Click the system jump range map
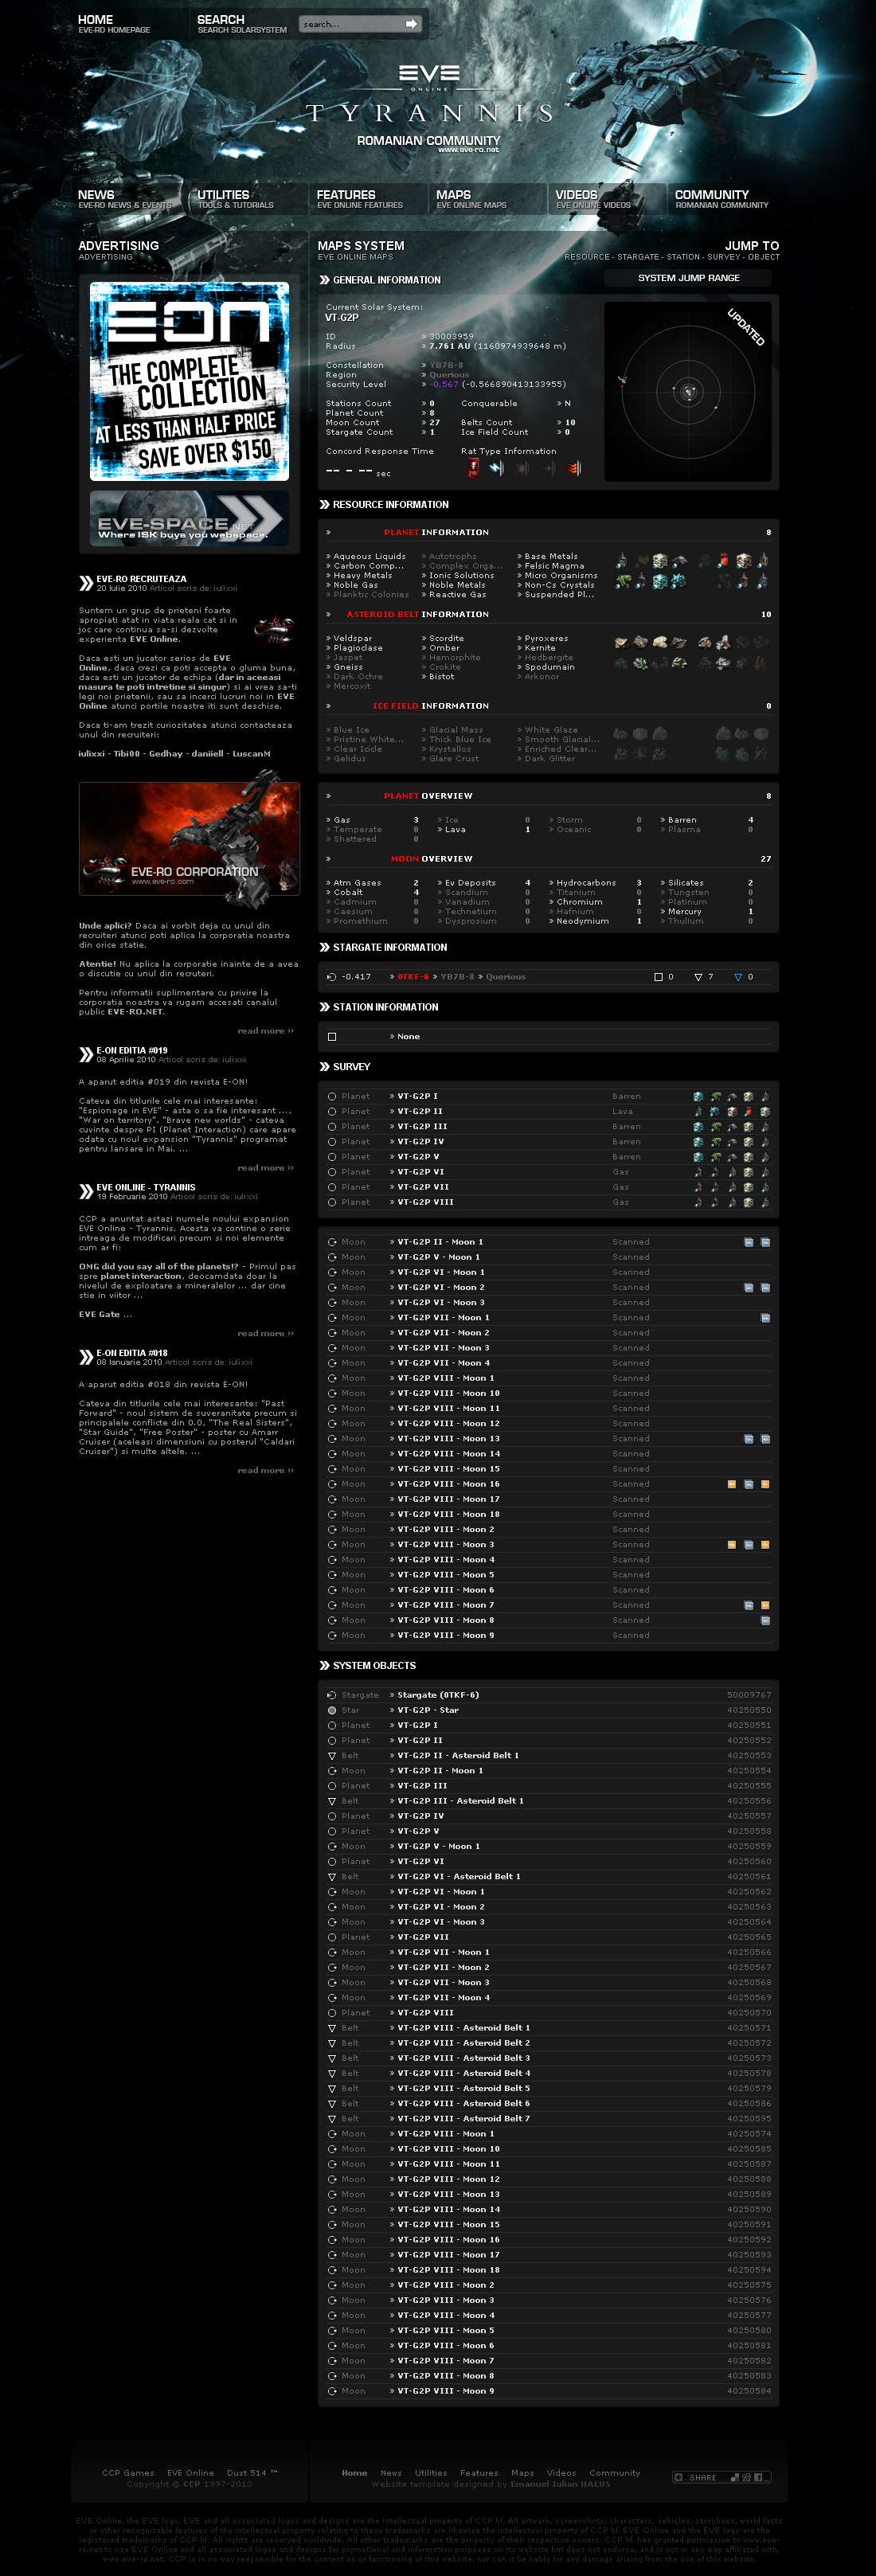This screenshot has height=2576, width=876. tap(689, 390)
